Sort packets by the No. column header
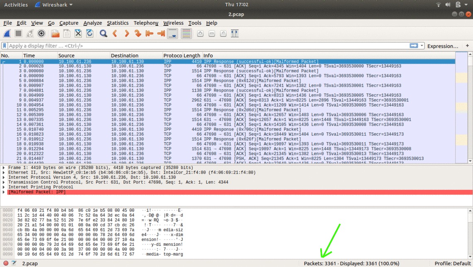 12,56
